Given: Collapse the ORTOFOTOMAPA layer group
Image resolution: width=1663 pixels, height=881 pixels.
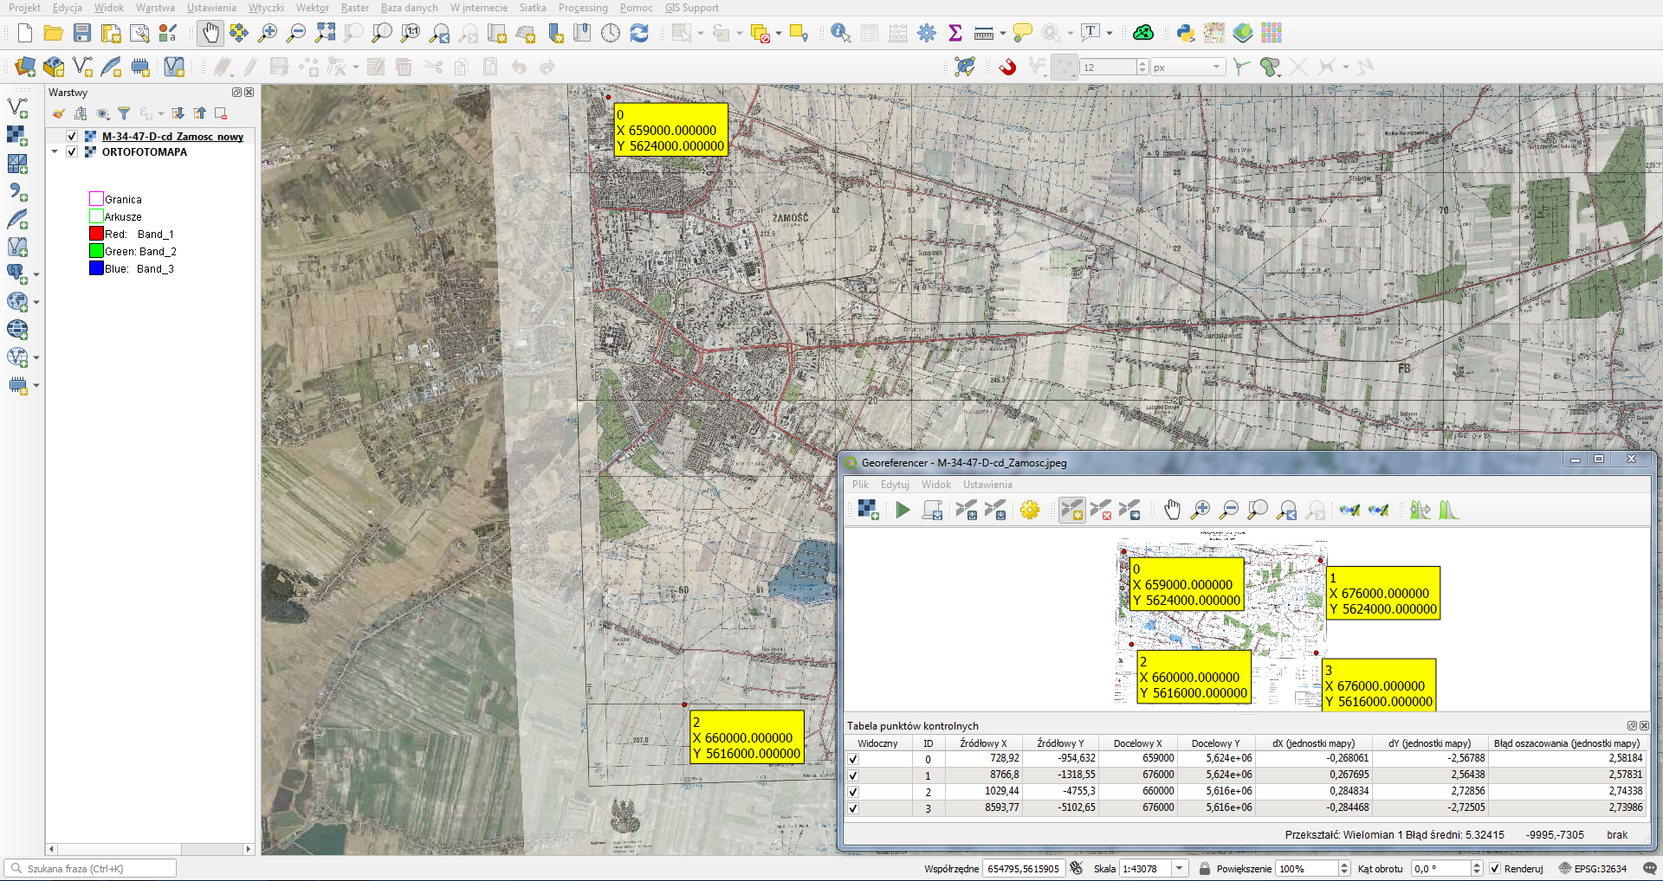Looking at the screenshot, I should (x=55, y=151).
